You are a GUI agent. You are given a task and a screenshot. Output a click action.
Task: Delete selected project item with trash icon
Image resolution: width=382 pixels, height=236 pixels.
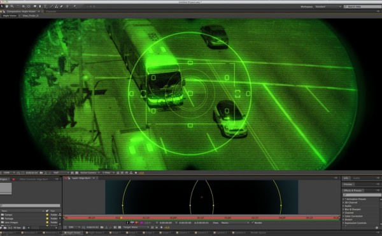pos(24,228)
